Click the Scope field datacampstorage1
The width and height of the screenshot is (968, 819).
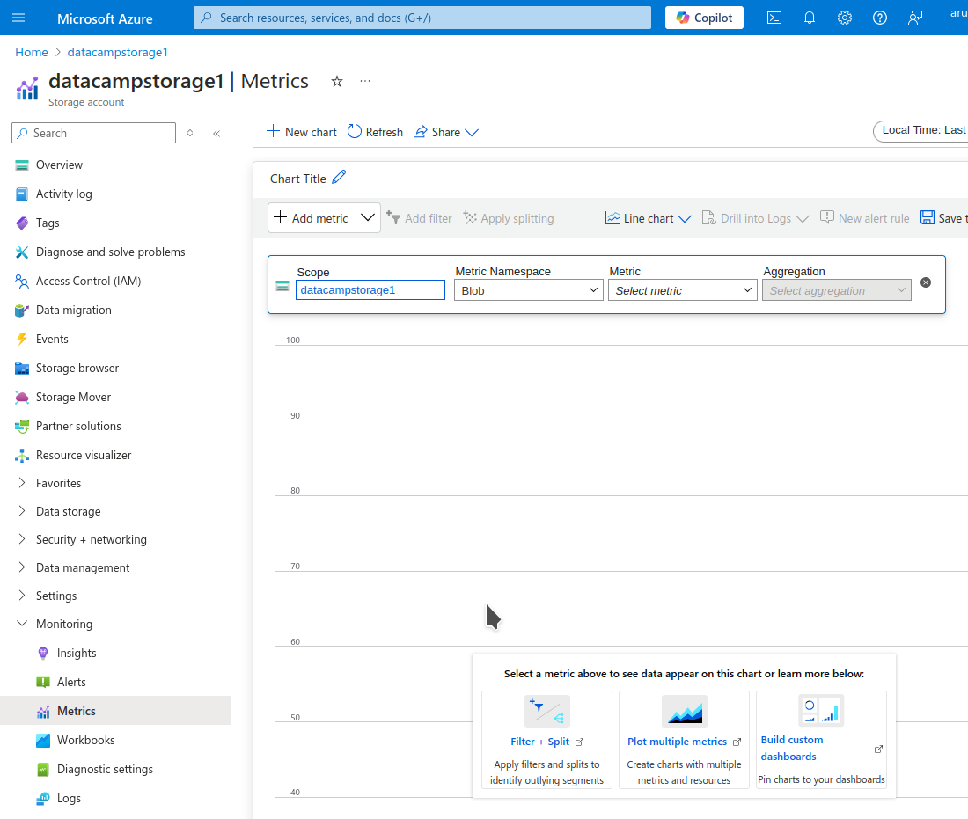370,290
